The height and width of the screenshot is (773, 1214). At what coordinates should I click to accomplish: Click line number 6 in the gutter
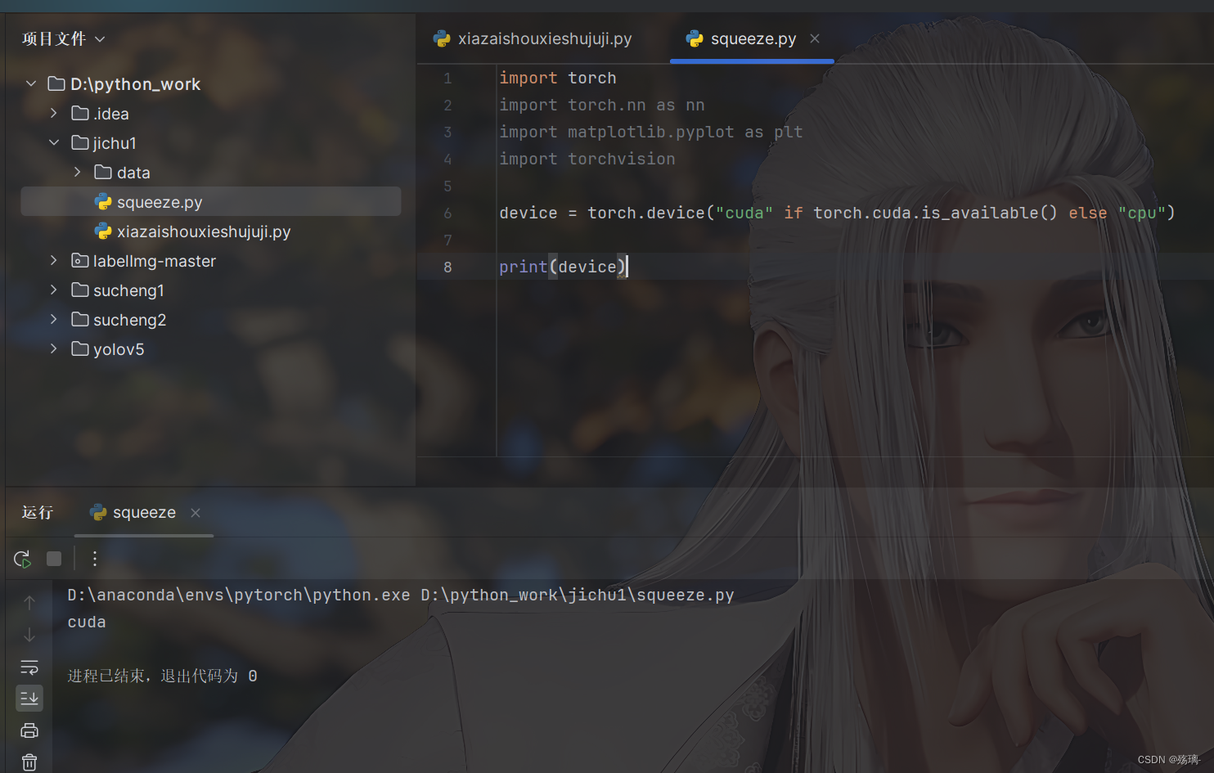[x=447, y=213]
